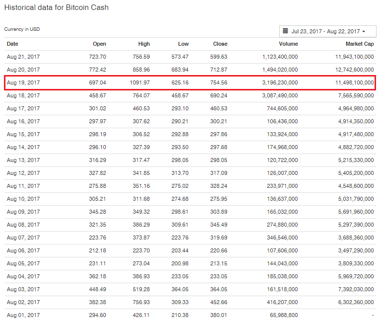The image size is (380, 320).
Task: Click the volume value 3,196,230,000
Action: [280, 82]
